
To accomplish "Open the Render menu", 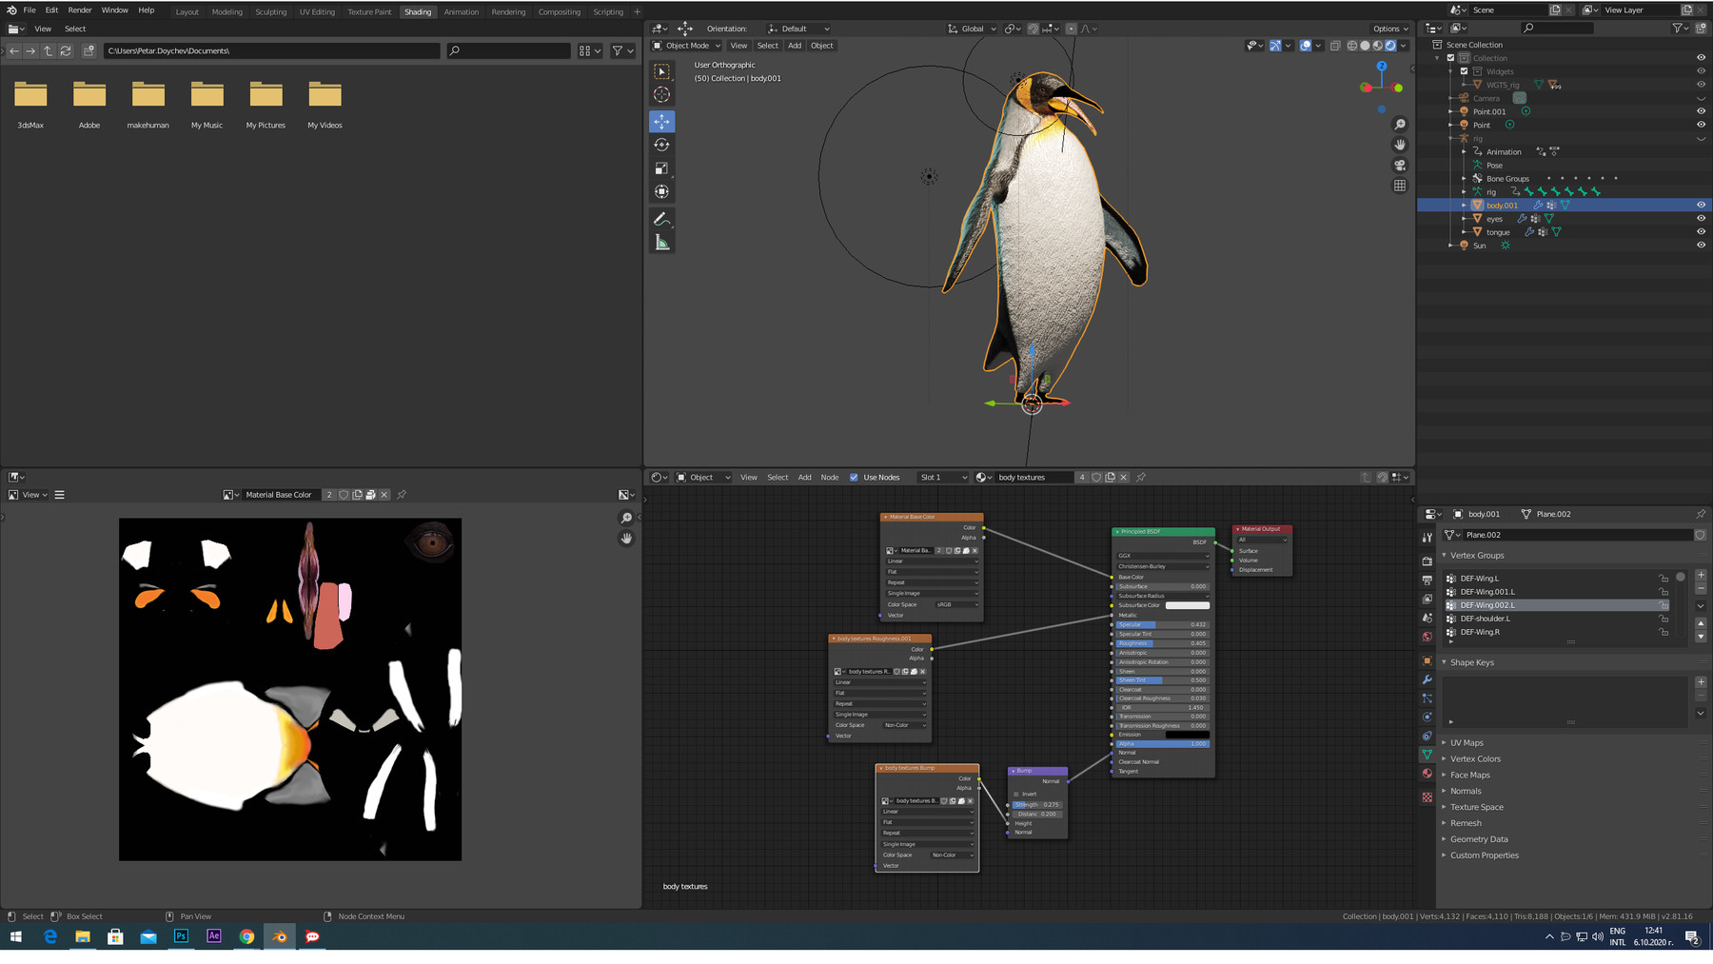I will [x=80, y=10].
